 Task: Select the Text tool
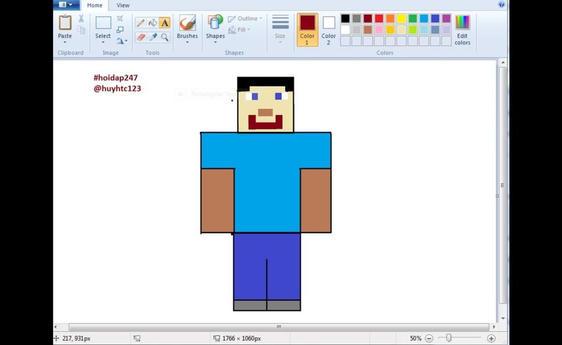165,23
